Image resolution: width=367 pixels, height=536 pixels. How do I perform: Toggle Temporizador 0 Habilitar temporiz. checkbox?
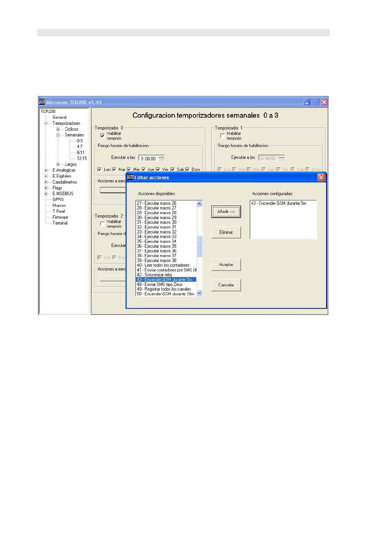coord(102,136)
